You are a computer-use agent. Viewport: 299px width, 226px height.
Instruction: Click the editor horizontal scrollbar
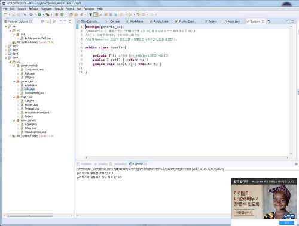(x=187, y=157)
